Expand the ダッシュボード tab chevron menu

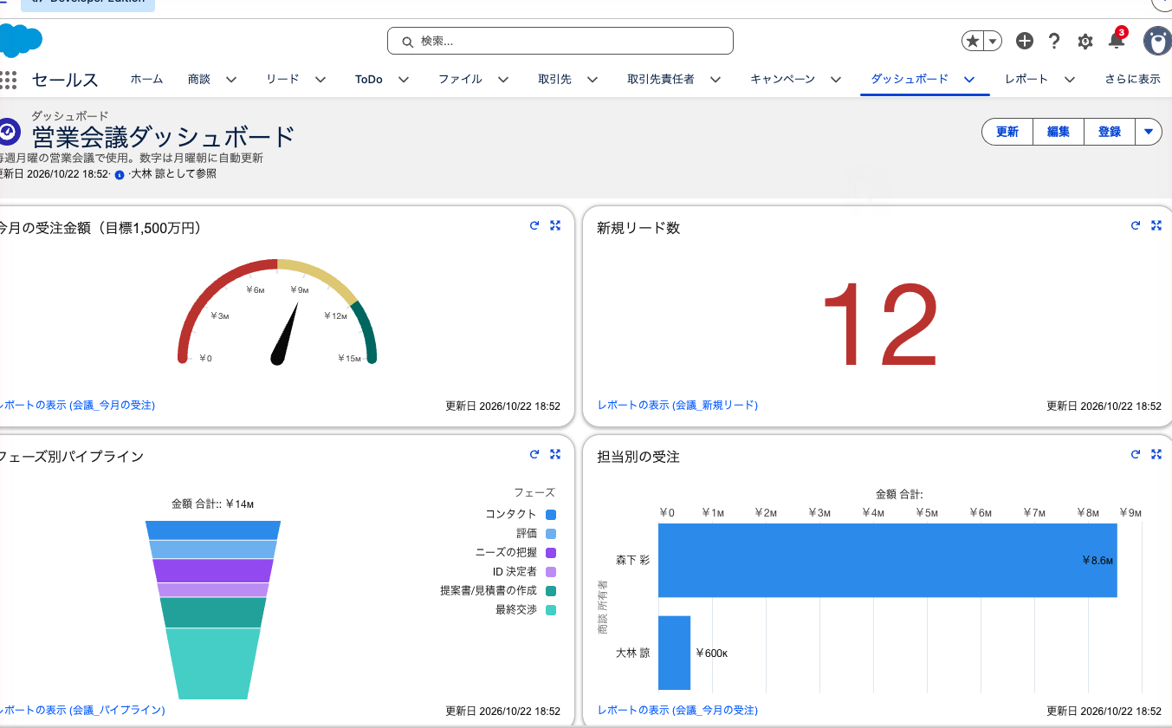[969, 80]
